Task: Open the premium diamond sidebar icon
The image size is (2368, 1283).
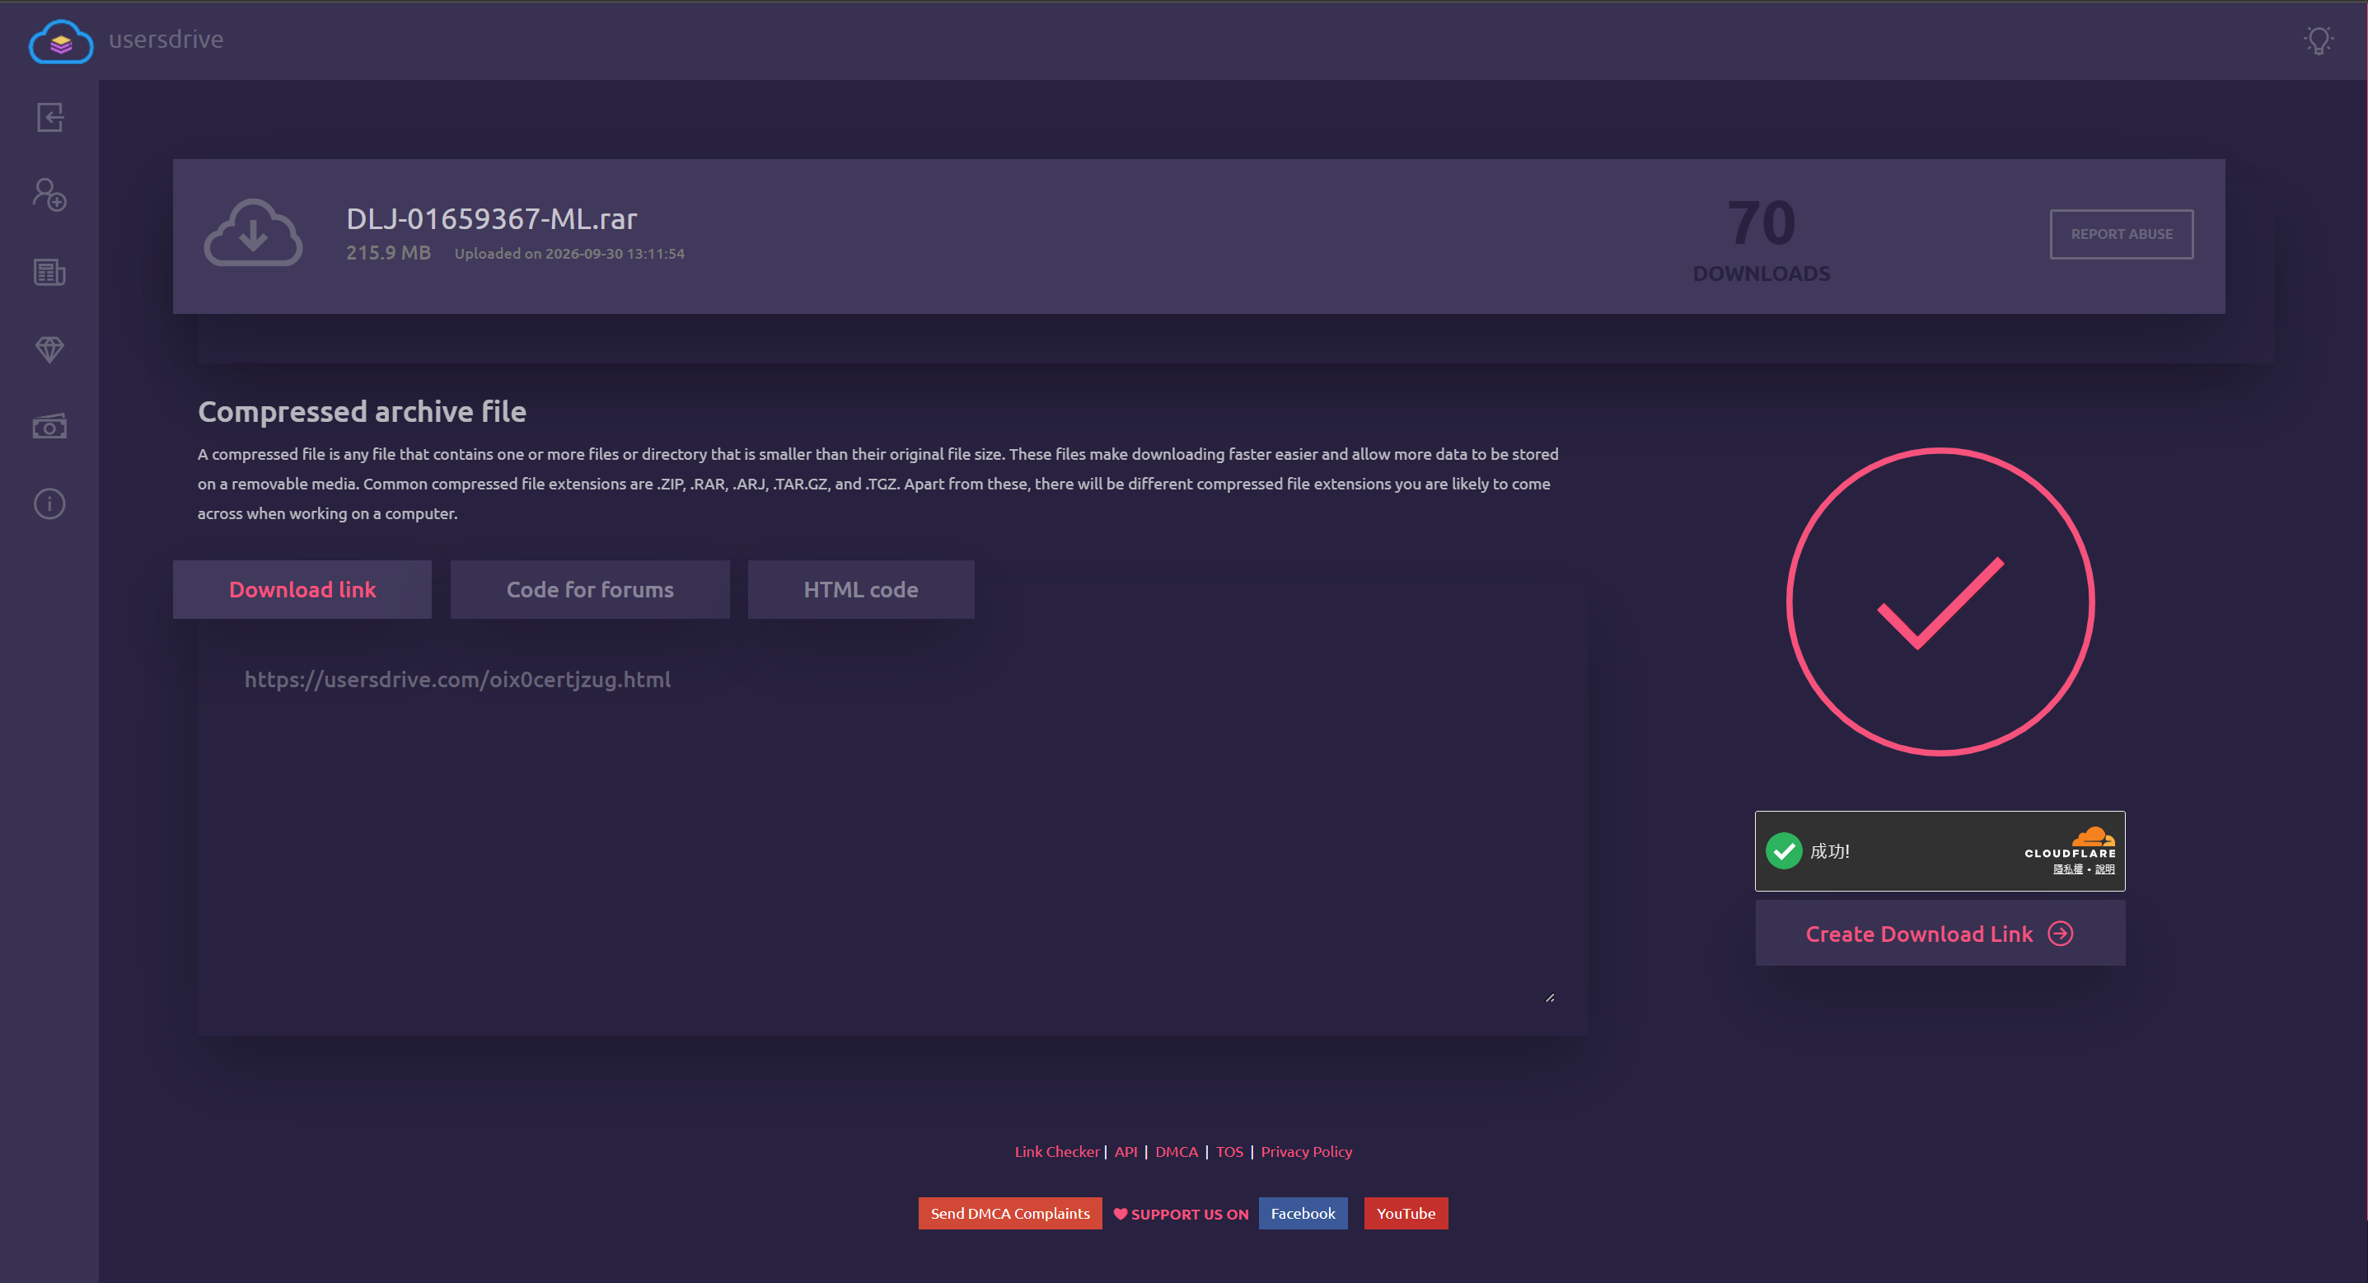Action: tap(49, 349)
